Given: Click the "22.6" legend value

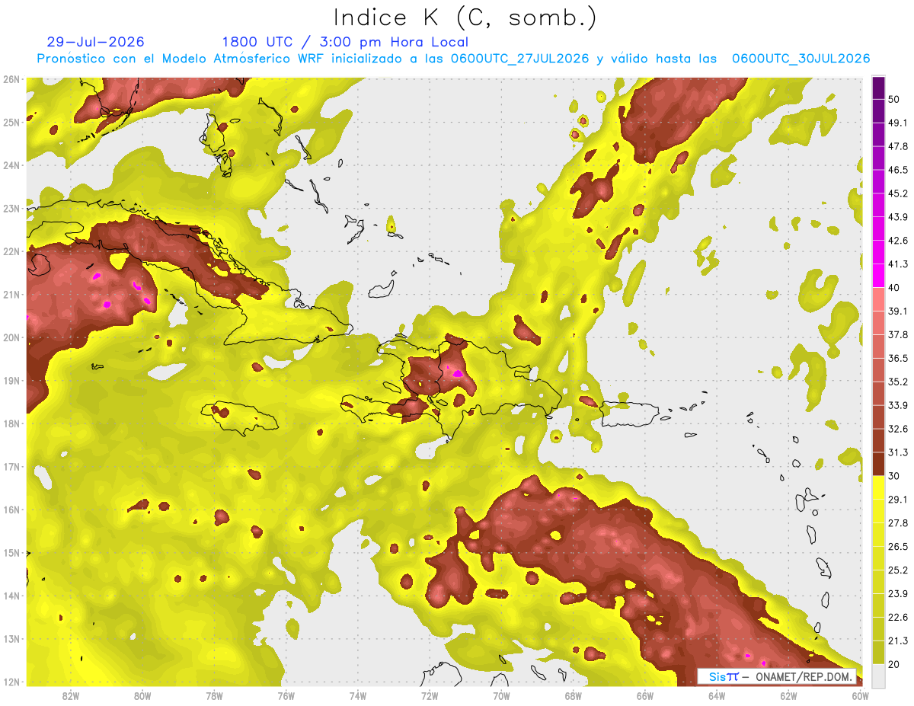Looking at the screenshot, I should pyautogui.click(x=899, y=618).
